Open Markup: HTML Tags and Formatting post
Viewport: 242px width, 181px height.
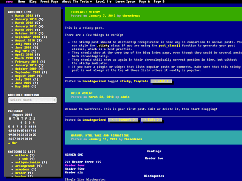tap(100, 135)
